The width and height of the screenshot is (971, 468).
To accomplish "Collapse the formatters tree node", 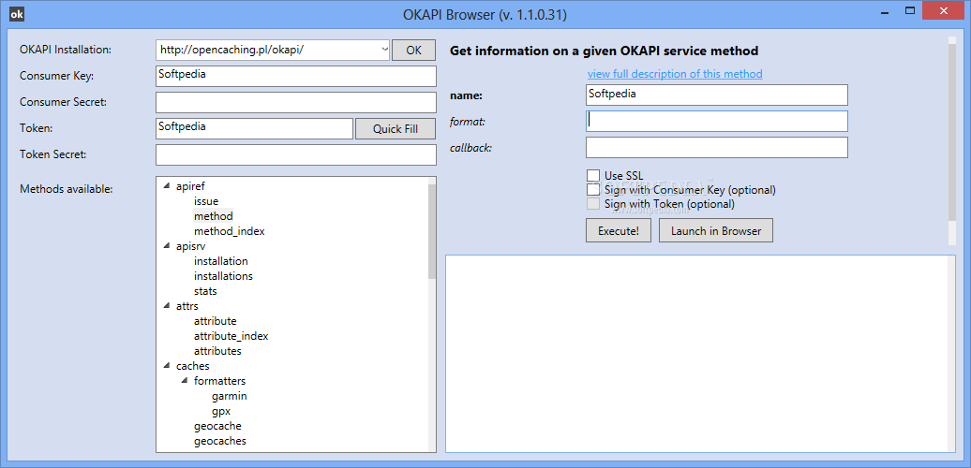I will pyautogui.click(x=184, y=381).
